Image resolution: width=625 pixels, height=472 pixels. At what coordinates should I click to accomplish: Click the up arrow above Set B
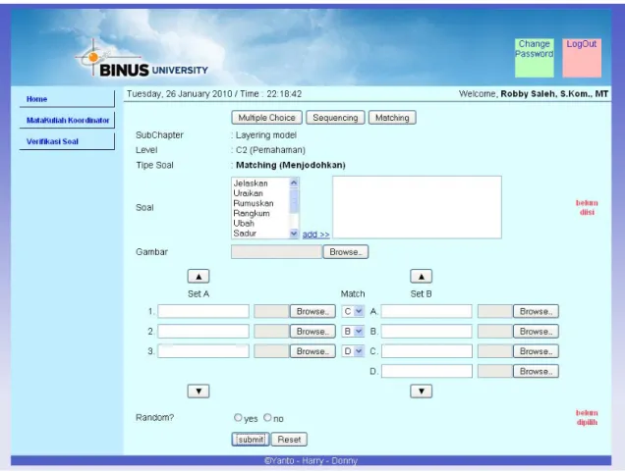[x=421, y=276]
